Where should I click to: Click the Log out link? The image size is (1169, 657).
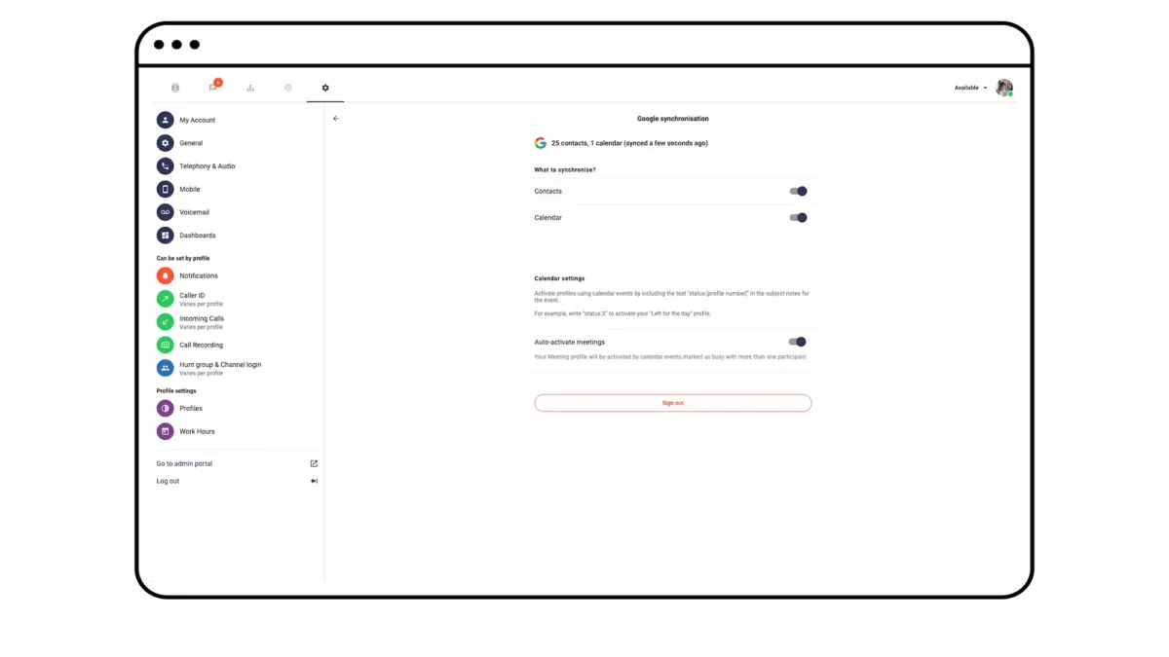click(x=168, y=481)
